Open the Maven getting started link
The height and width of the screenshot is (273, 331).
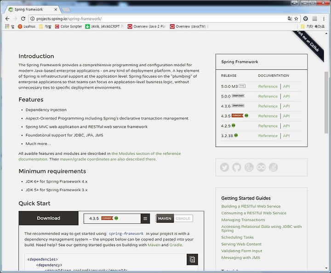point(154,245)
